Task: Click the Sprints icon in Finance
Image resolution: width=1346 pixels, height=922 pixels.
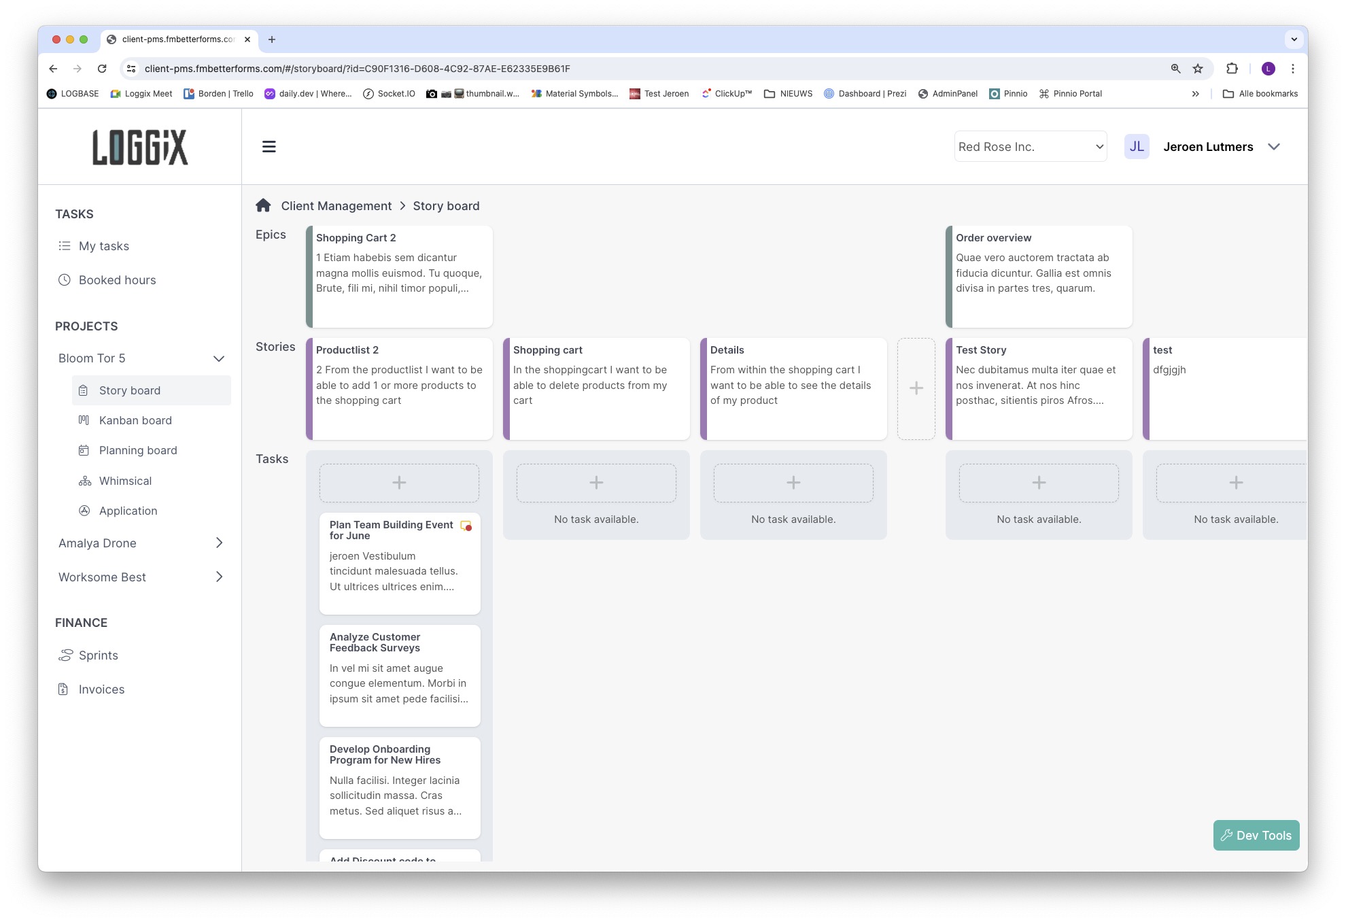Action: pos(65,655)
